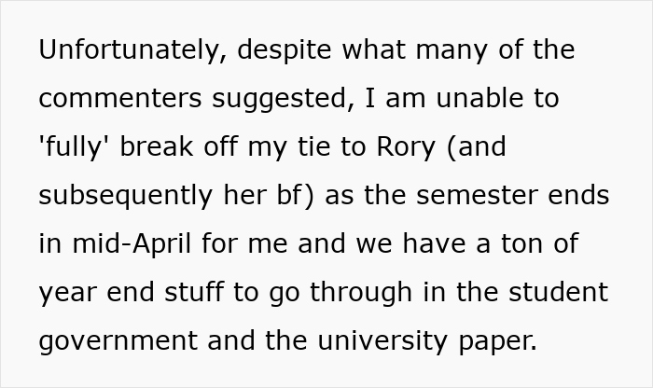The image size is (653, 388).
Task: Click the word "Unfortunately"
Action: click(x=130, y=50)
